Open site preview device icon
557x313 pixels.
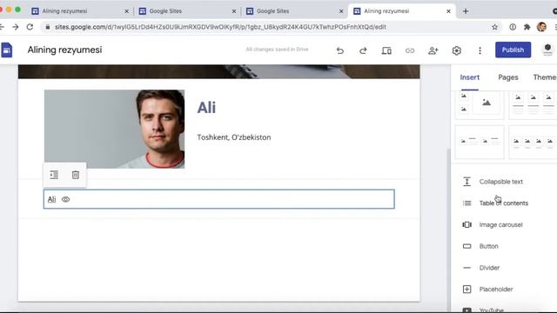click(x=386, y=50)
